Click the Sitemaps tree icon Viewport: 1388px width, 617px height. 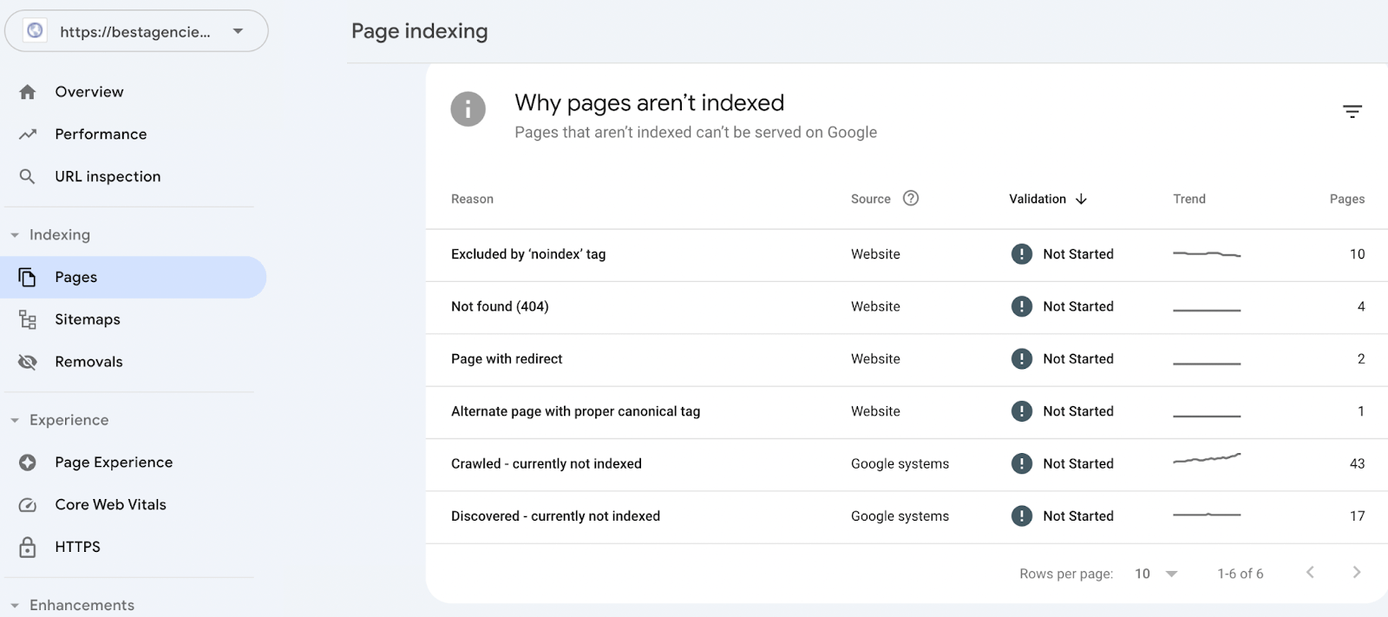28,319
